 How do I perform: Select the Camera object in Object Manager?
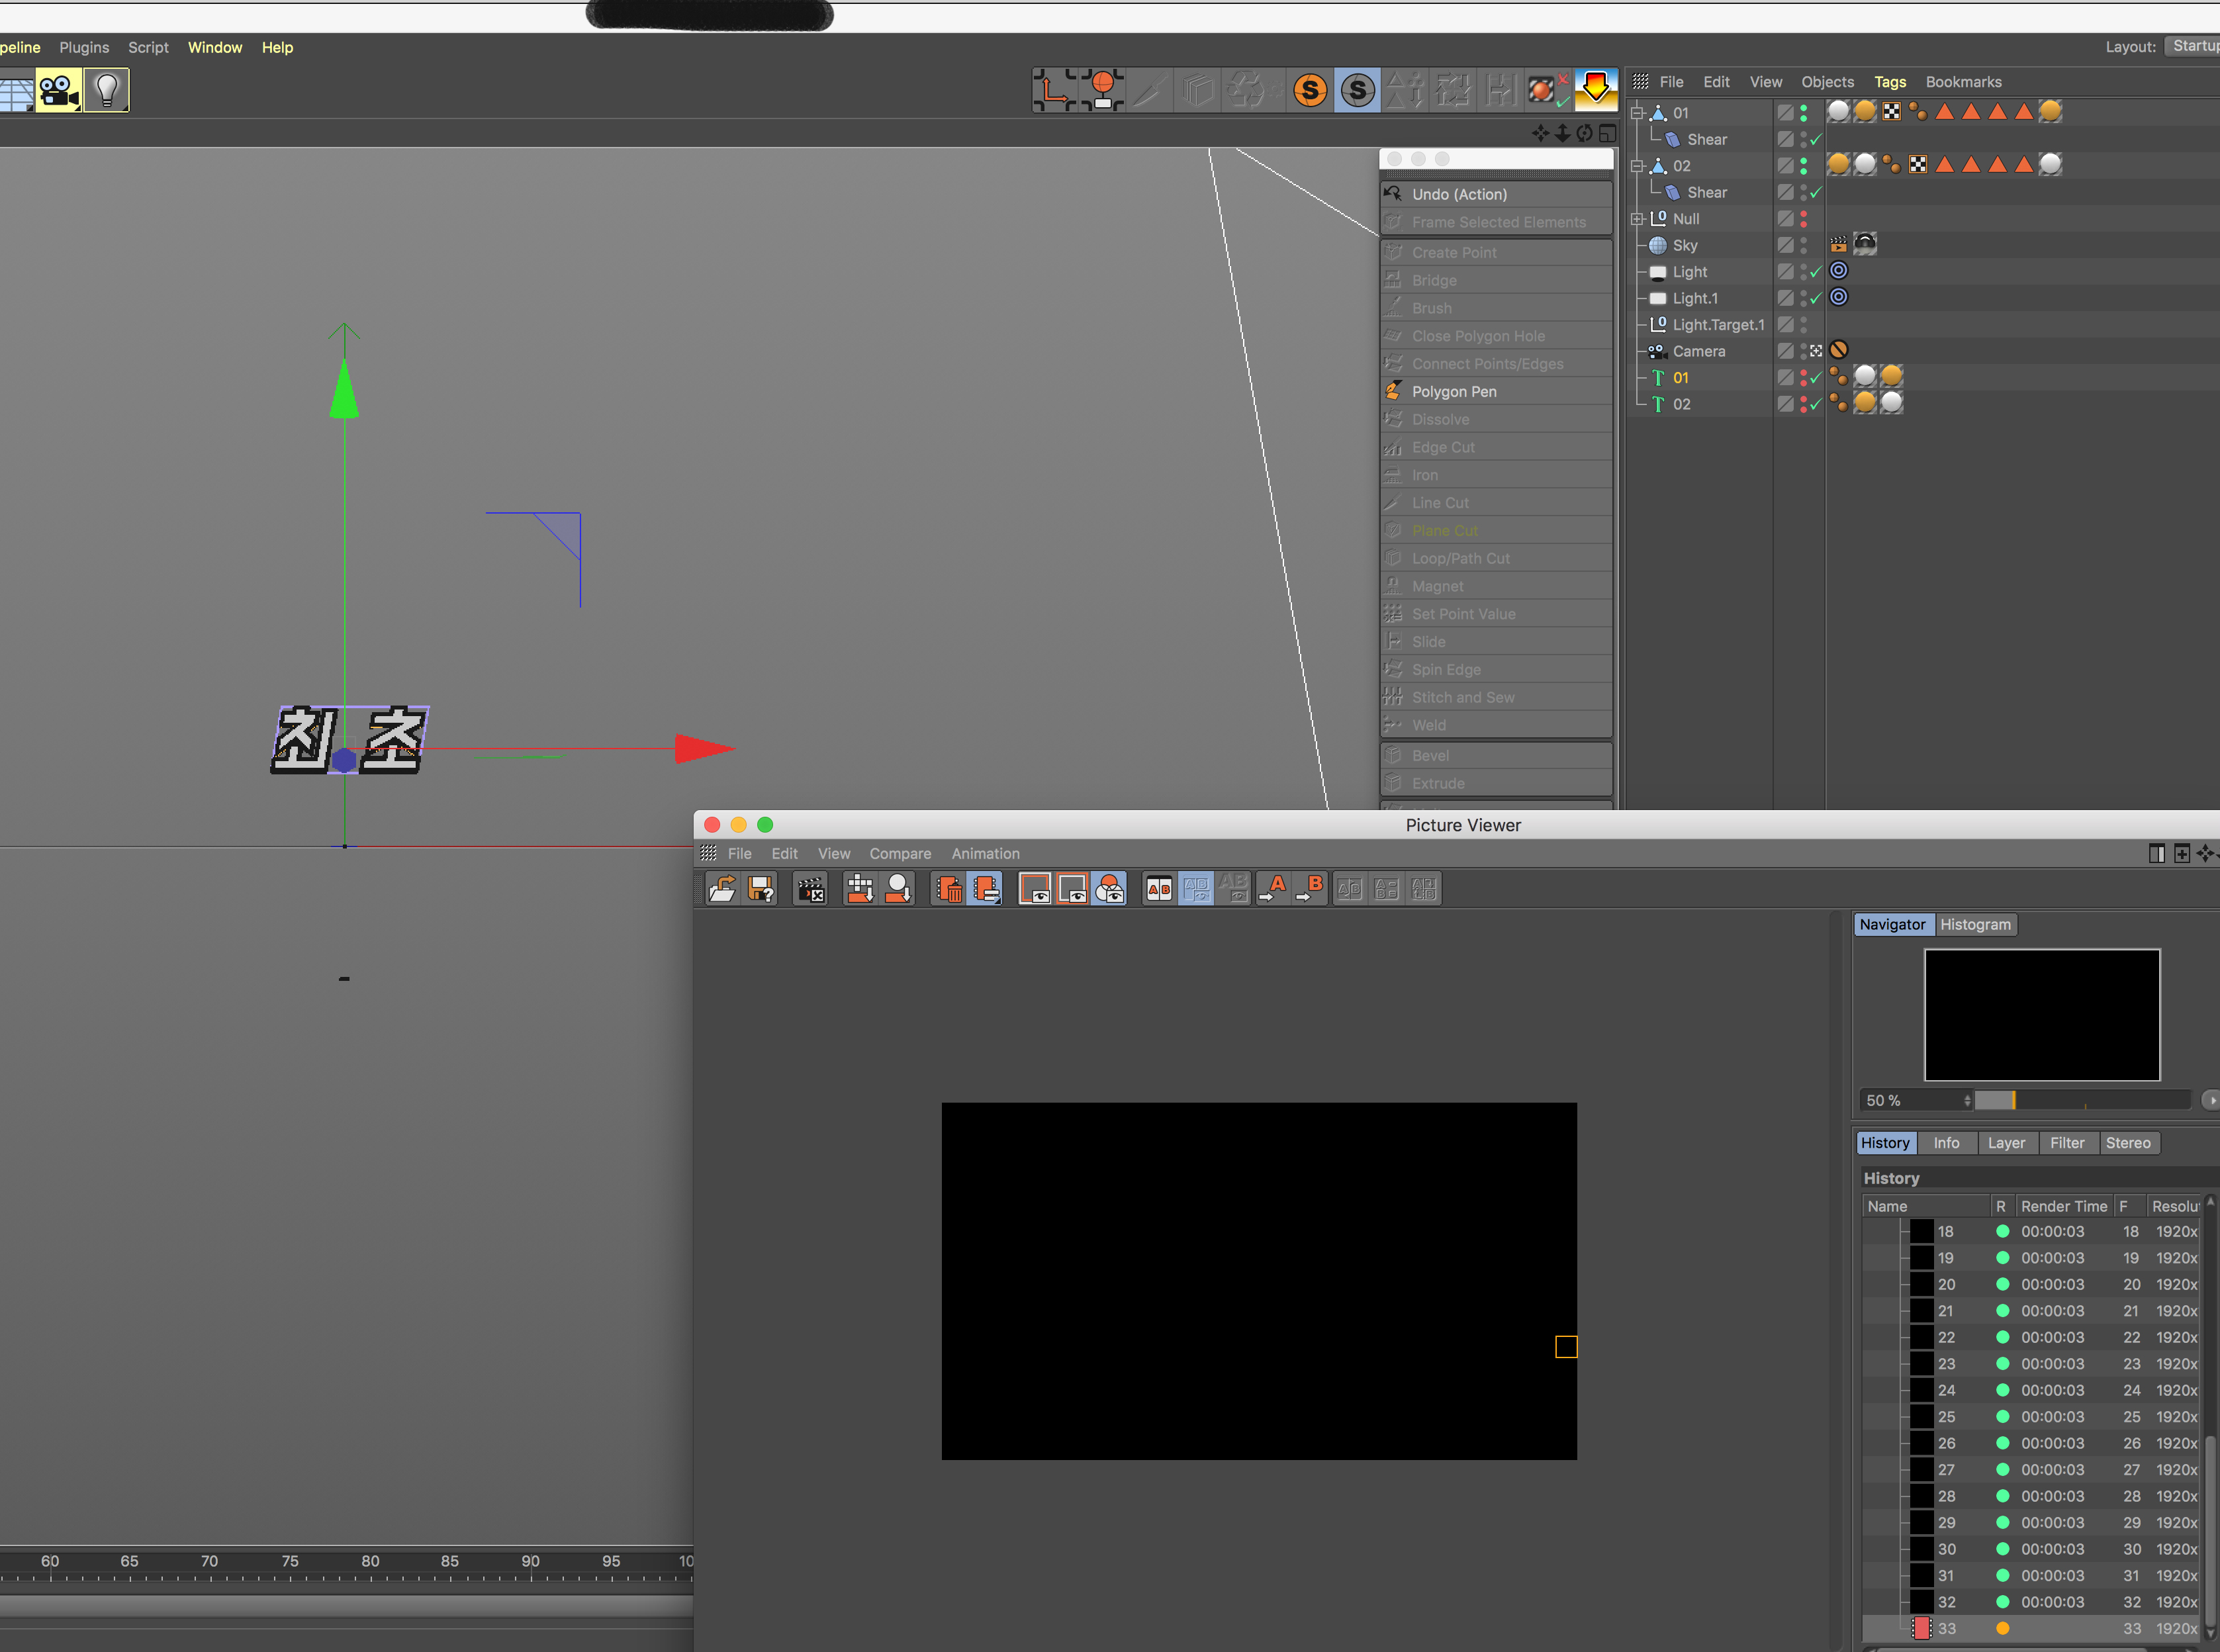coord(1698,351)
